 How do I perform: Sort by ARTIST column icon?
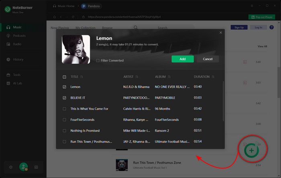[x=137, y=77]
